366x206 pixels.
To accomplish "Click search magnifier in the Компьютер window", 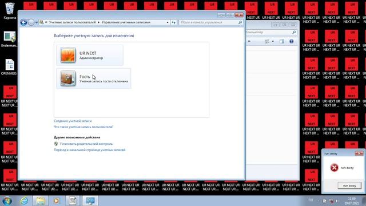I will (294, 32).
